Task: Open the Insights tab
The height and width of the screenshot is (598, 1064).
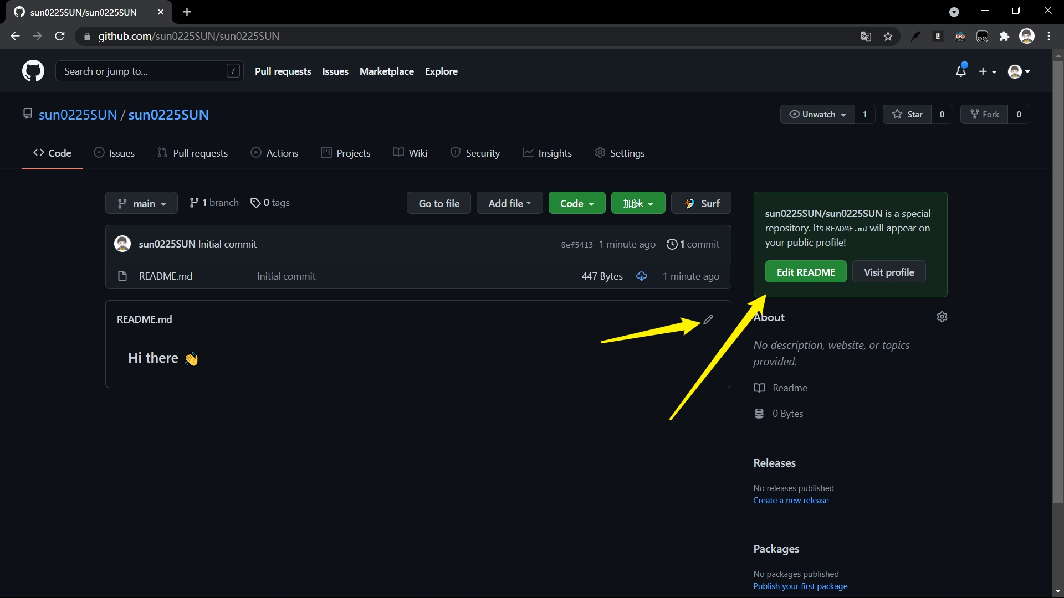Action: pyautogui.click(x=548, y=153)
